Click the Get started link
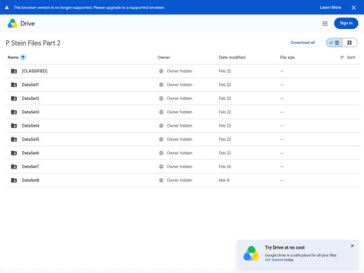 pos(274,260)
